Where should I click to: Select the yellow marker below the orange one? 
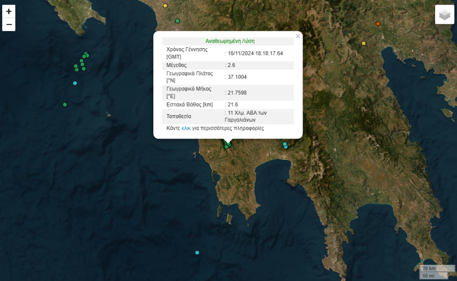click(364, 43)
